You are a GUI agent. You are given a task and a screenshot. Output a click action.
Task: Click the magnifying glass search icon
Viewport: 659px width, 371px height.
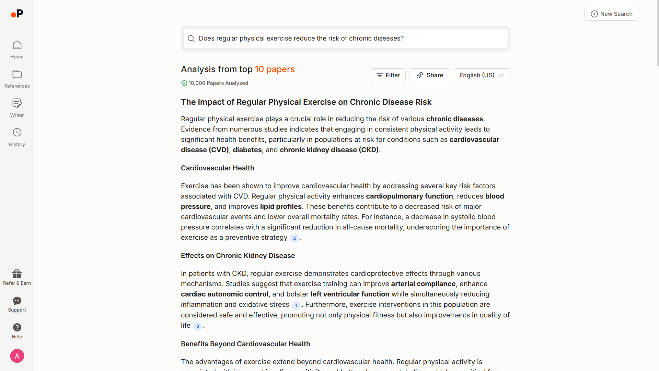coord(191,38)
